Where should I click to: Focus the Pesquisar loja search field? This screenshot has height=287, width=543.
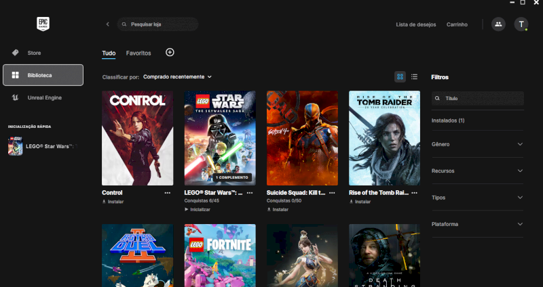158,24
